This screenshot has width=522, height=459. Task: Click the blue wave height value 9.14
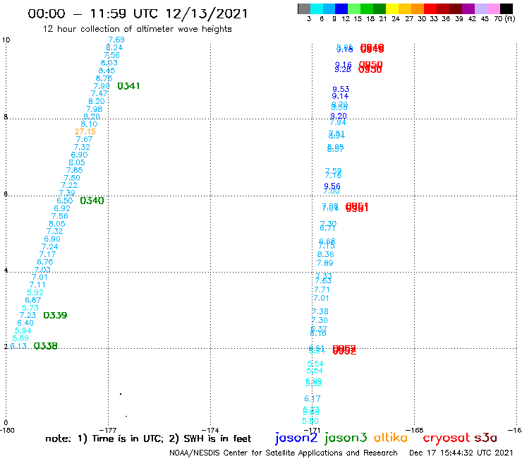pyautogui.click(x=340, y=96)
